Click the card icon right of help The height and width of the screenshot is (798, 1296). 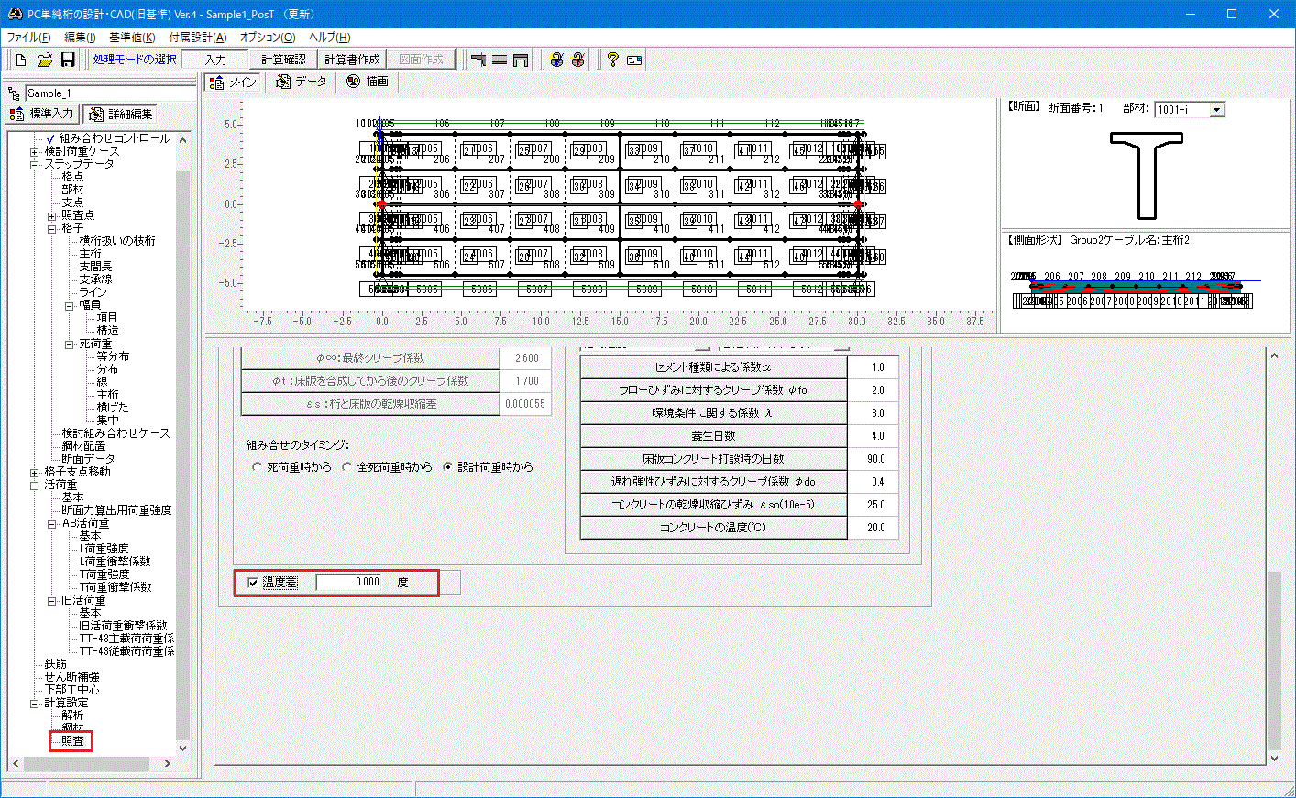point(634,60)
